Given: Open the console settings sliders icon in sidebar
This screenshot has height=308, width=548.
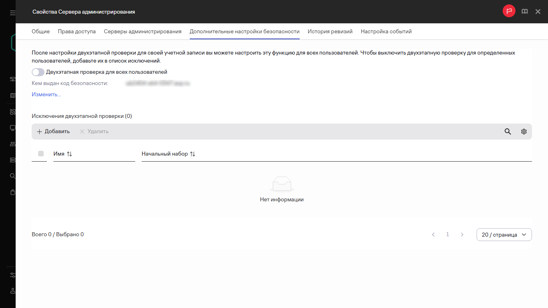Looking at the screenshot, I should coord(12,275).
